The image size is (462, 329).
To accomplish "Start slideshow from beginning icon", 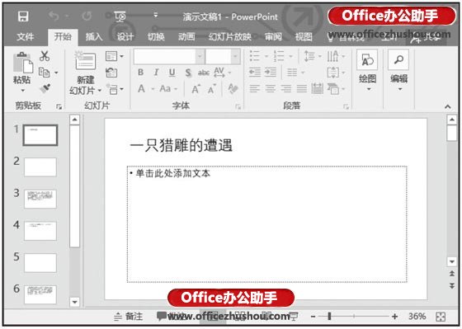I will [x=120, y=16].
